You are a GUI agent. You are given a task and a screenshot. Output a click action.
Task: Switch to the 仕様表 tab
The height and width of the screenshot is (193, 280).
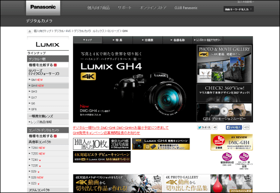(147, 40)
